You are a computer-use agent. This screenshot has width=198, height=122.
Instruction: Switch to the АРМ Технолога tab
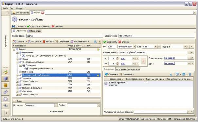coord(21,13)
